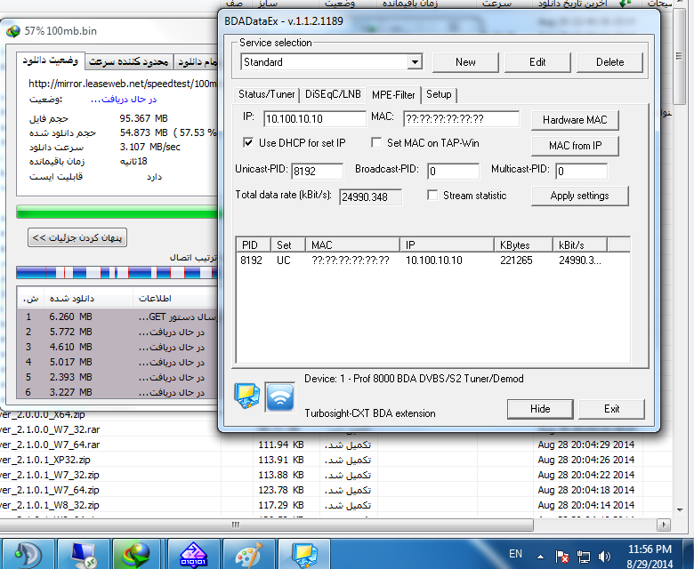Image resolution: width=694 pixels, height=569 pixels.
Task: Click the green download progress bar
Action: [117, 212]
